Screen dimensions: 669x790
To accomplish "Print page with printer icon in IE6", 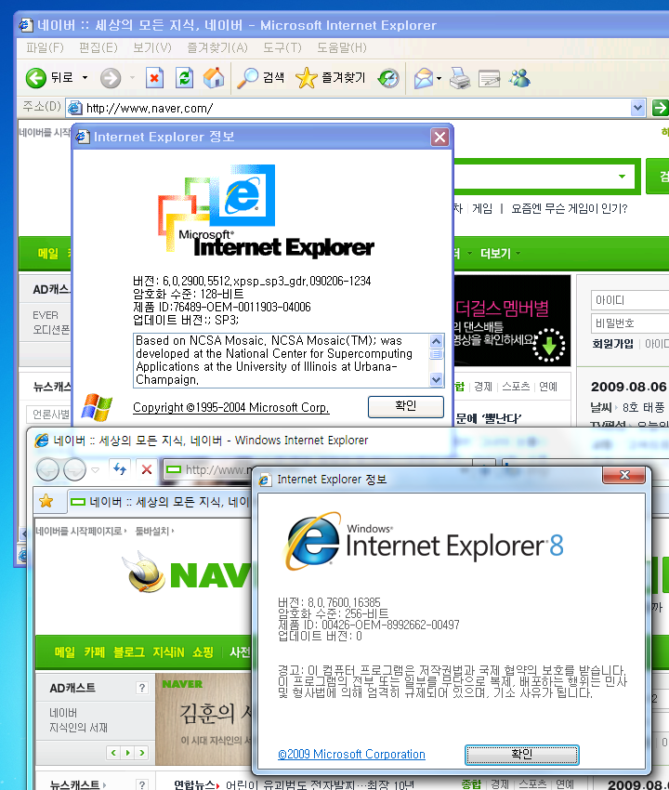I will tap(459, 78).
